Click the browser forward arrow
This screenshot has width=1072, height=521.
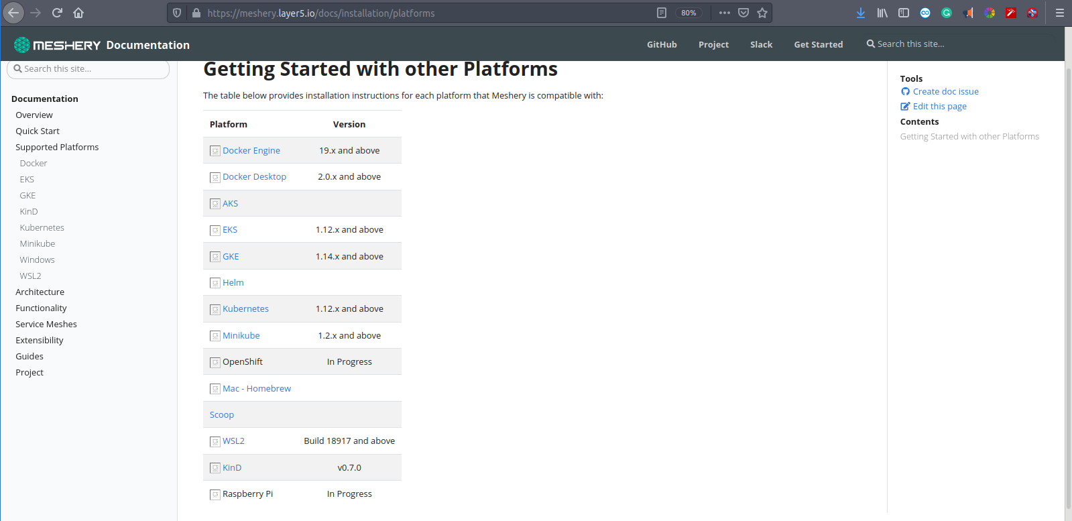36,13
